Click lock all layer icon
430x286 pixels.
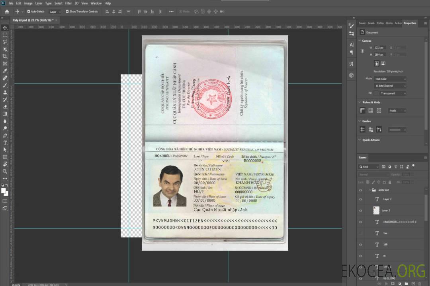[x=390, y=182]
